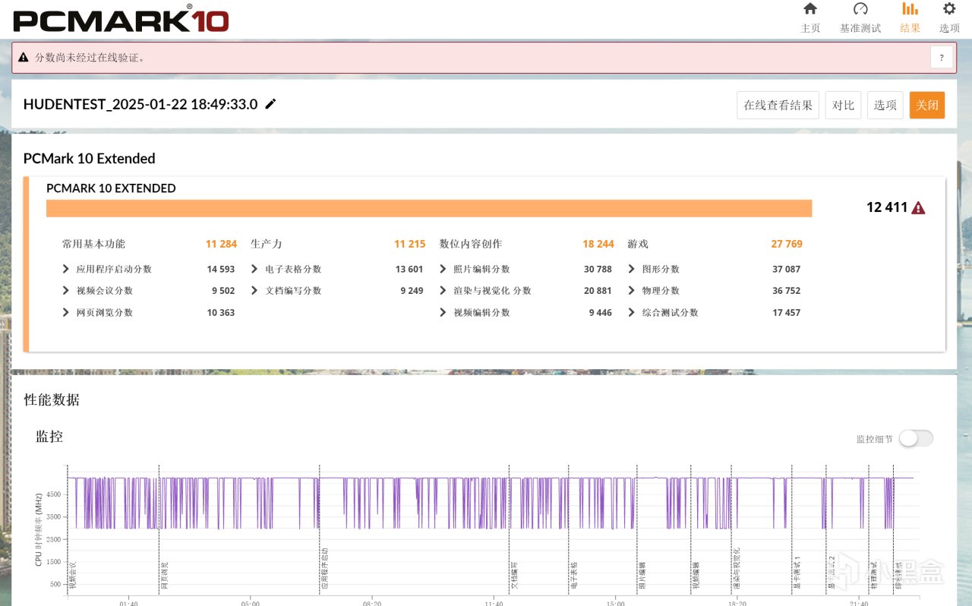Click the question mark help button

pyautogui.click(x=942, y=57)
